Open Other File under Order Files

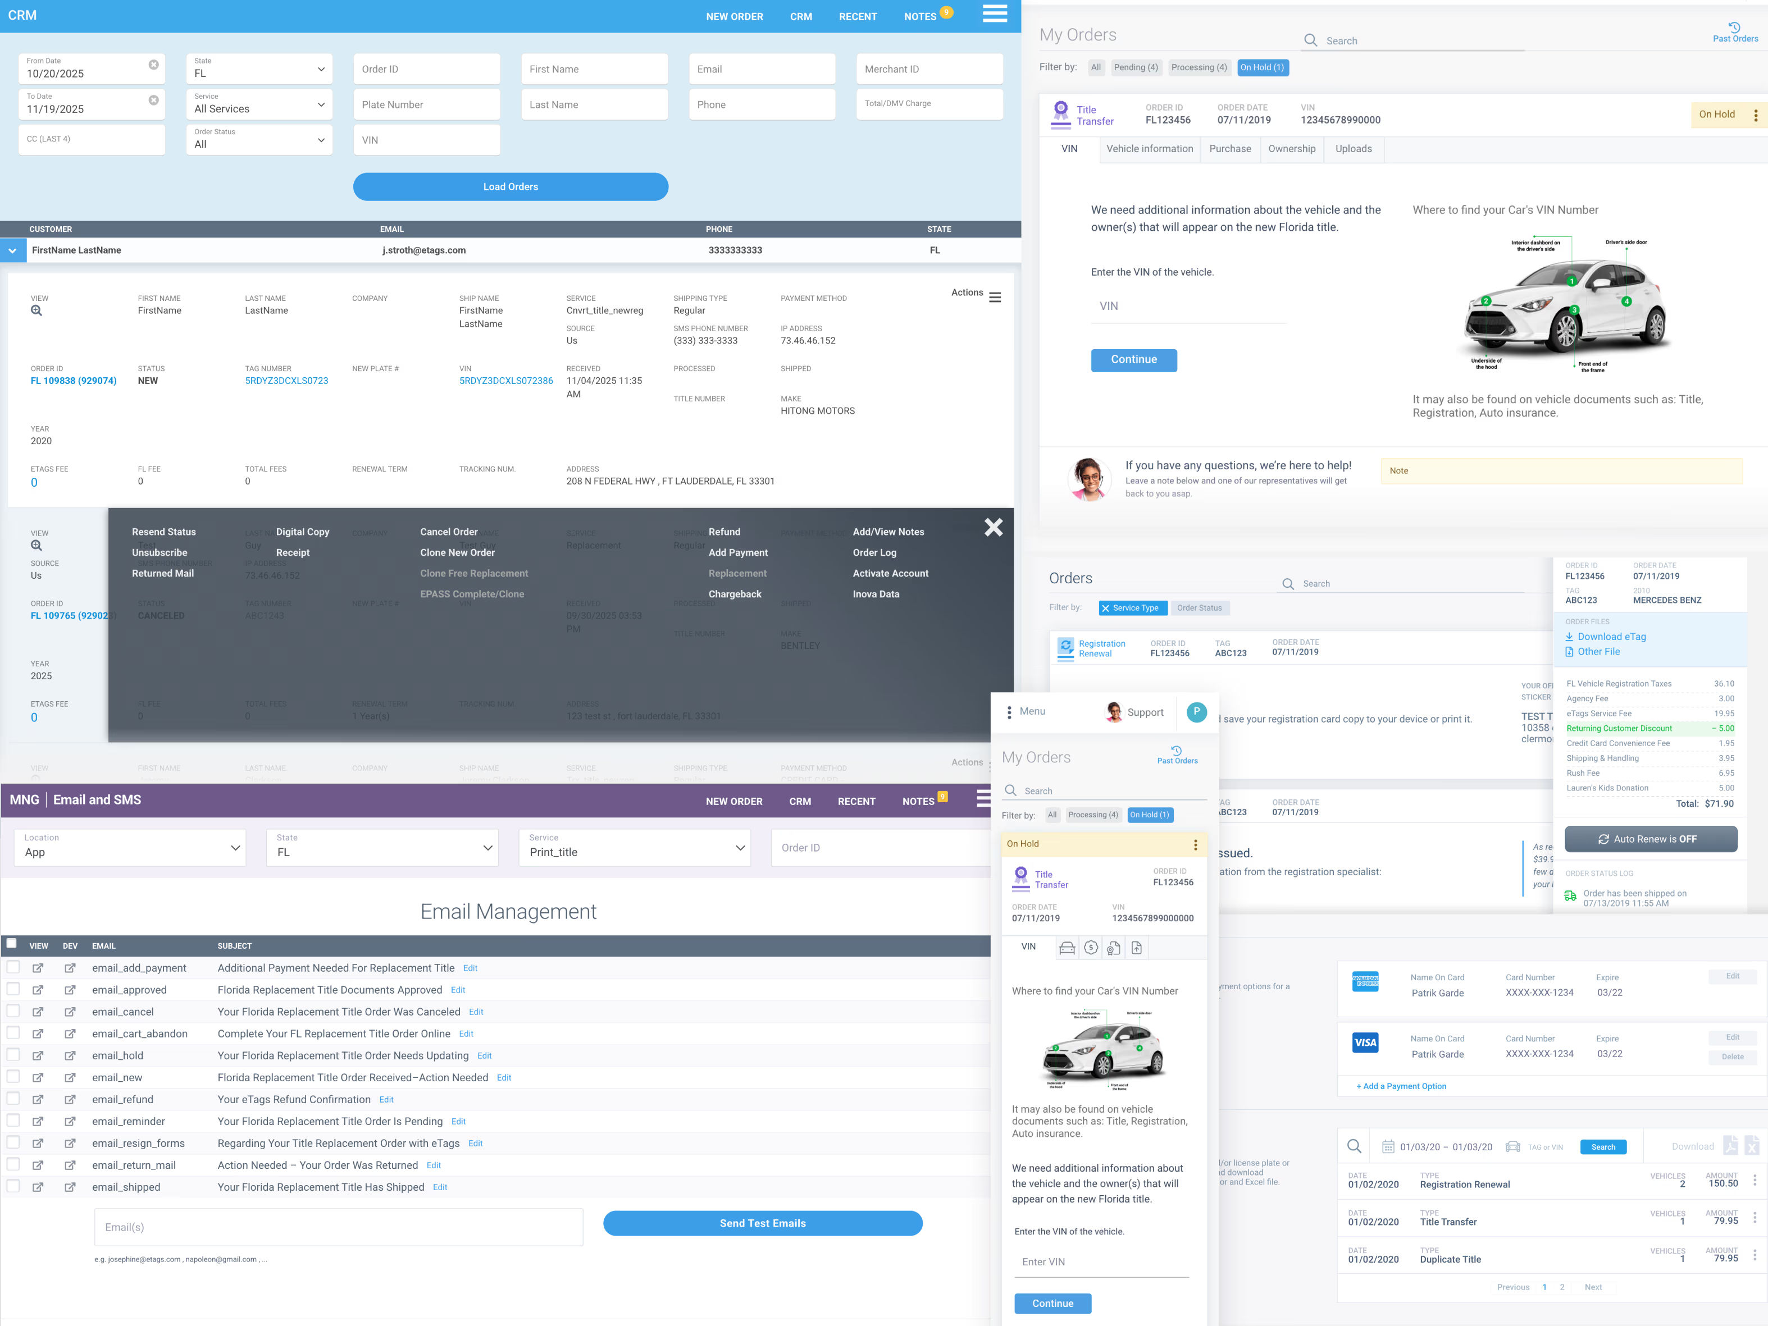pyautogui.click(x=1592, y=652)
